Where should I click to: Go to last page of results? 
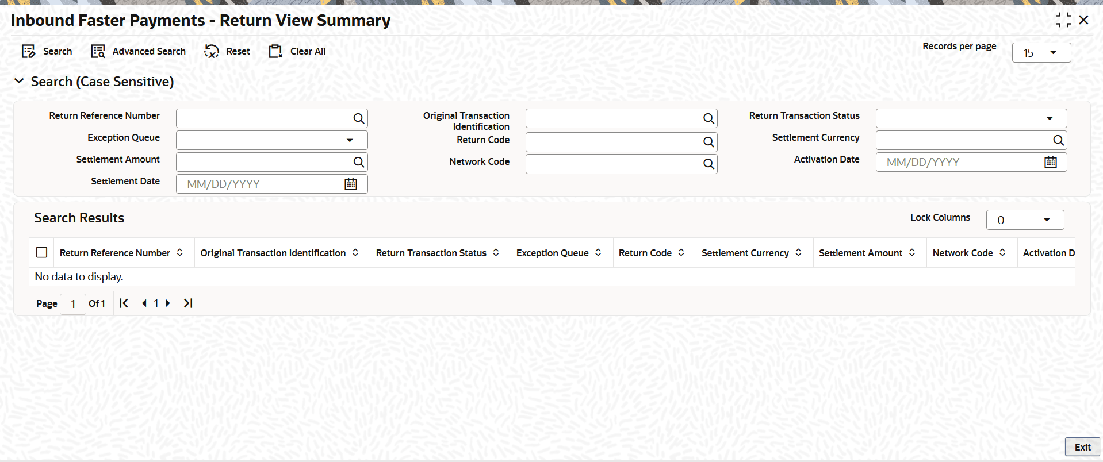point(188,303)
